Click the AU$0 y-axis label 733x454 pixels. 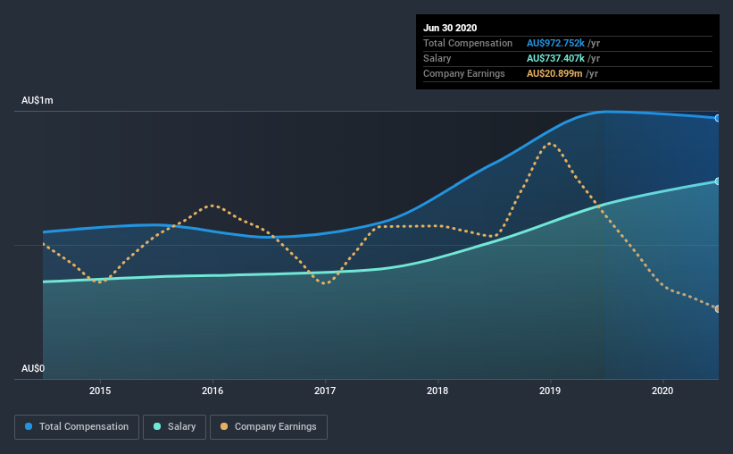click(33, 369)
